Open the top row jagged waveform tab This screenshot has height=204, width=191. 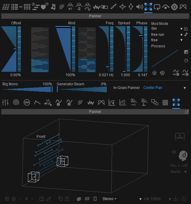[96, 7]
